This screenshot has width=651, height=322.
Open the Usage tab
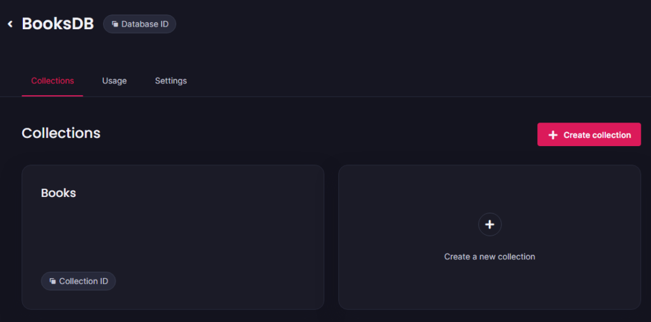click(x=114, y=81)
